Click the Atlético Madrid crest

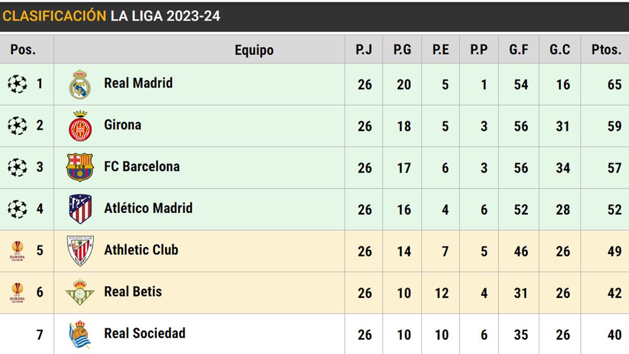pyautogui.click(x=80, y=209)
